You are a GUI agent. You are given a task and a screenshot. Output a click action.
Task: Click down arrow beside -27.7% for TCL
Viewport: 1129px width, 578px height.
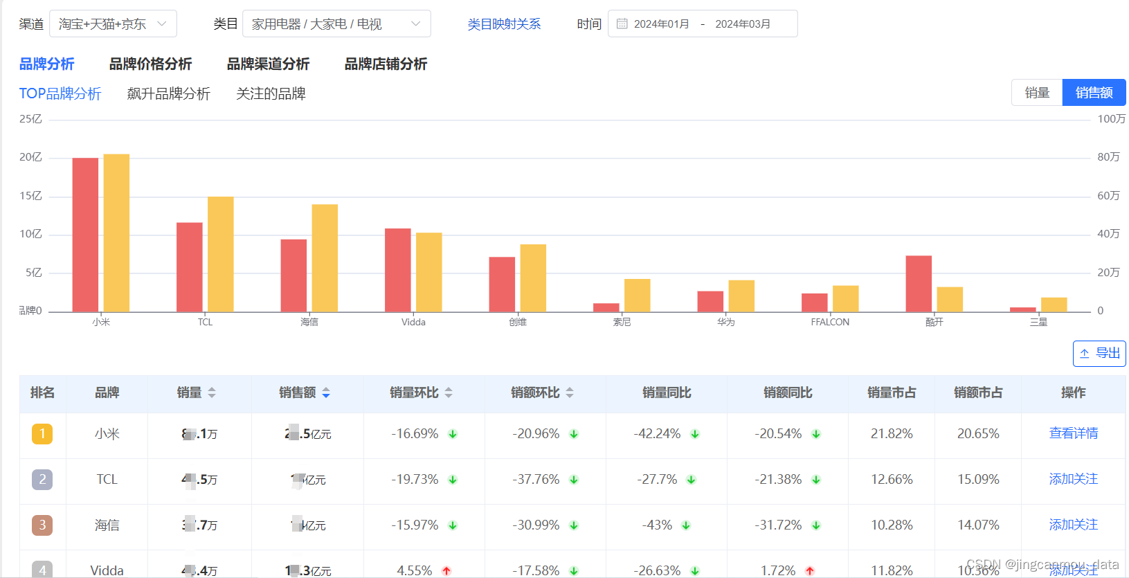pyautogui.click(x=691, y=480)
